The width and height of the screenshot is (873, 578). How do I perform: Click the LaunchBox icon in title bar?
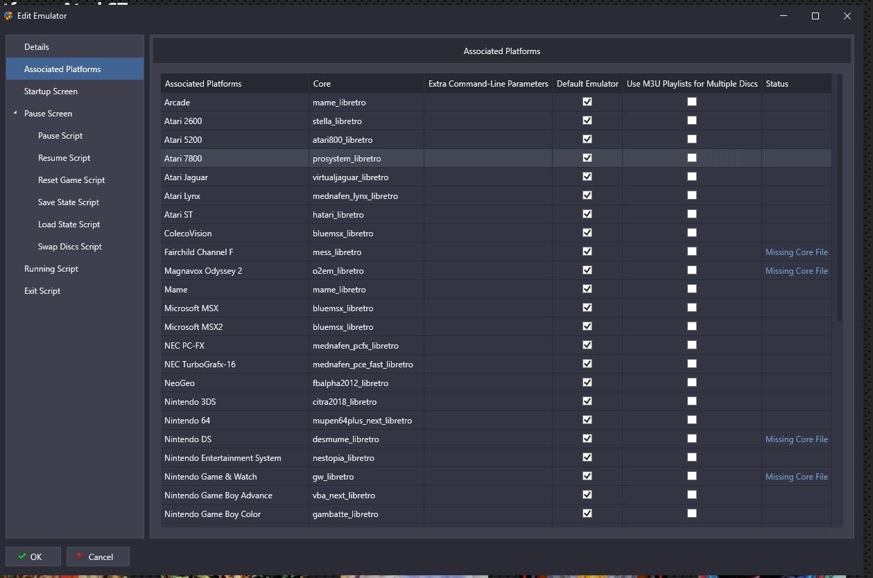tap(8, 15)
